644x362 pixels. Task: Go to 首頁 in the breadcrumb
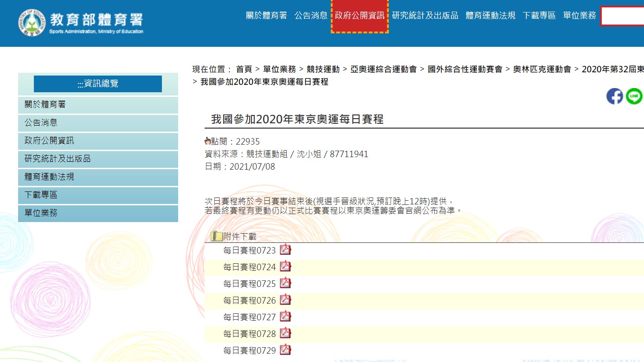(244, 70)
